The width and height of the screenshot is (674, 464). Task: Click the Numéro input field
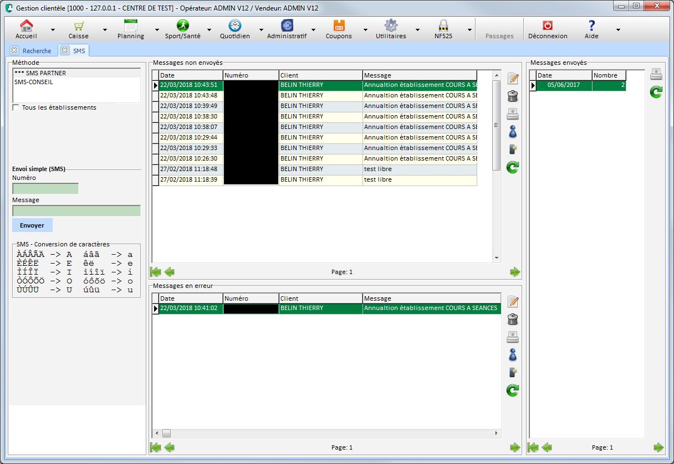click(x=45, y=189)
